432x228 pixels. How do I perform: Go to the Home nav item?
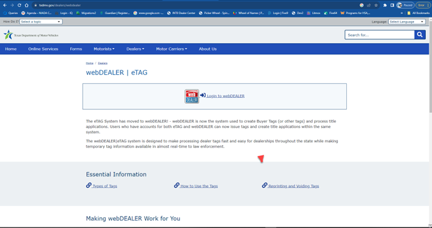(x=11, y=49)
